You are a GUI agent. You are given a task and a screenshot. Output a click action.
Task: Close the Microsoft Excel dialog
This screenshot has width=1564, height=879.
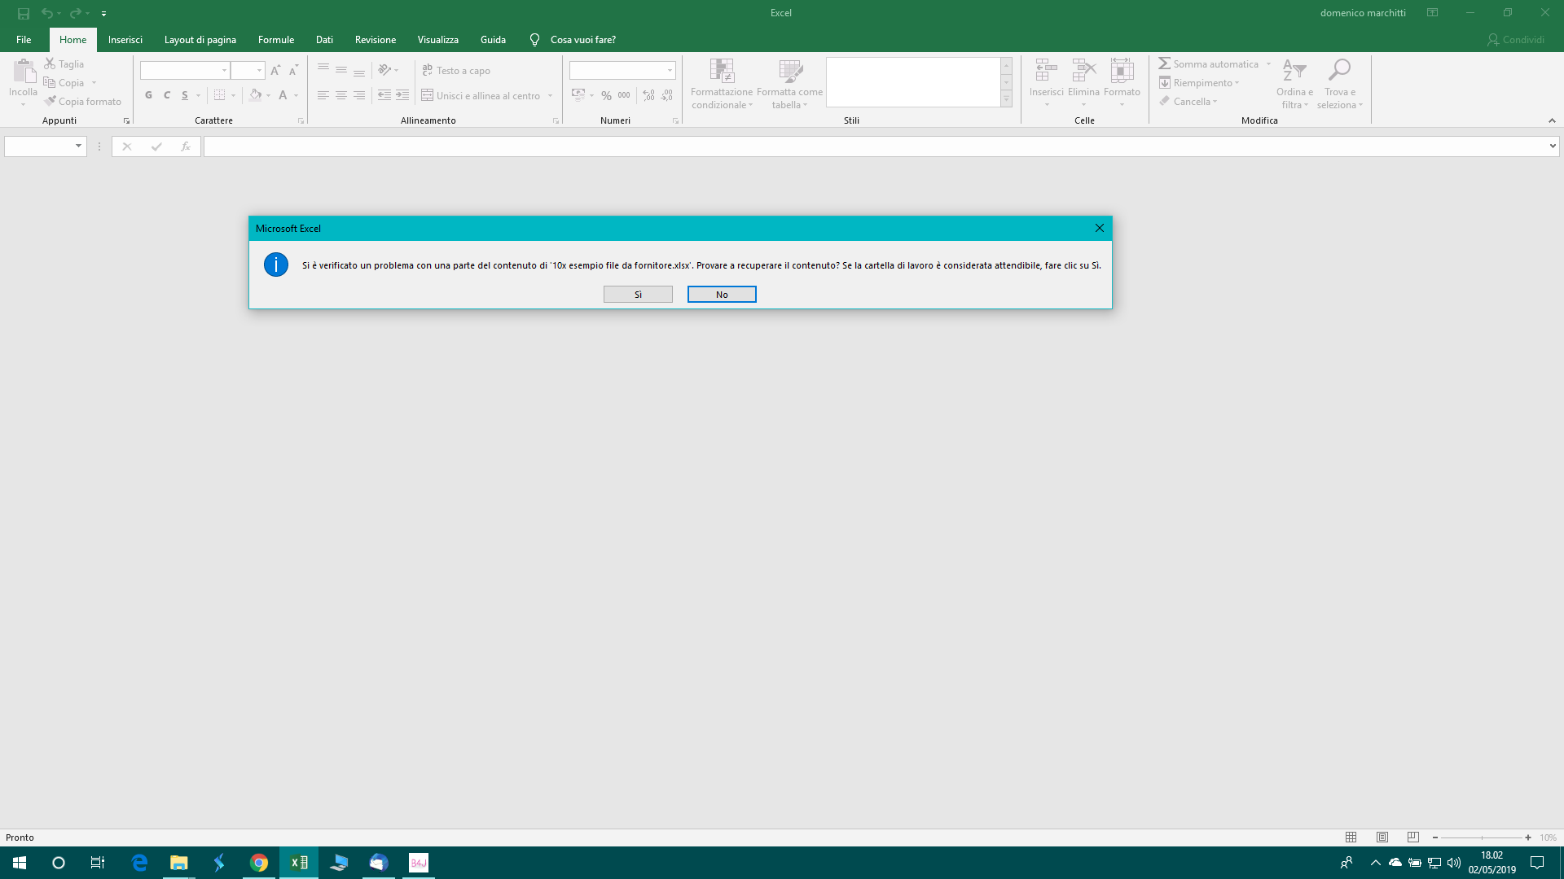[x=1099, y=229]
